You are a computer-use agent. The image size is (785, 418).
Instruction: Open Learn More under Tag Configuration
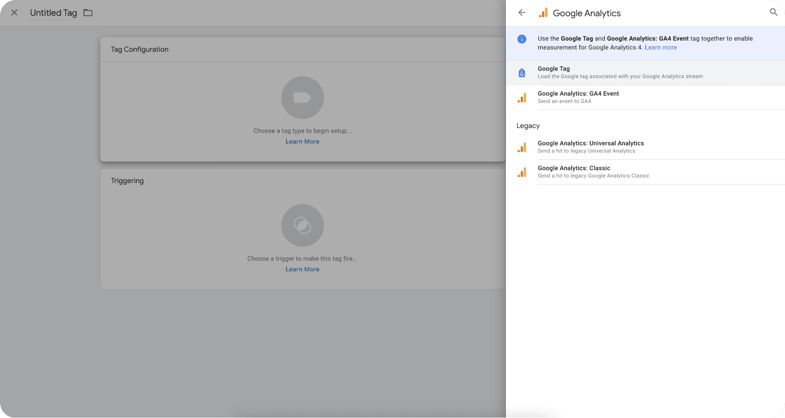[x=302, y=142]
